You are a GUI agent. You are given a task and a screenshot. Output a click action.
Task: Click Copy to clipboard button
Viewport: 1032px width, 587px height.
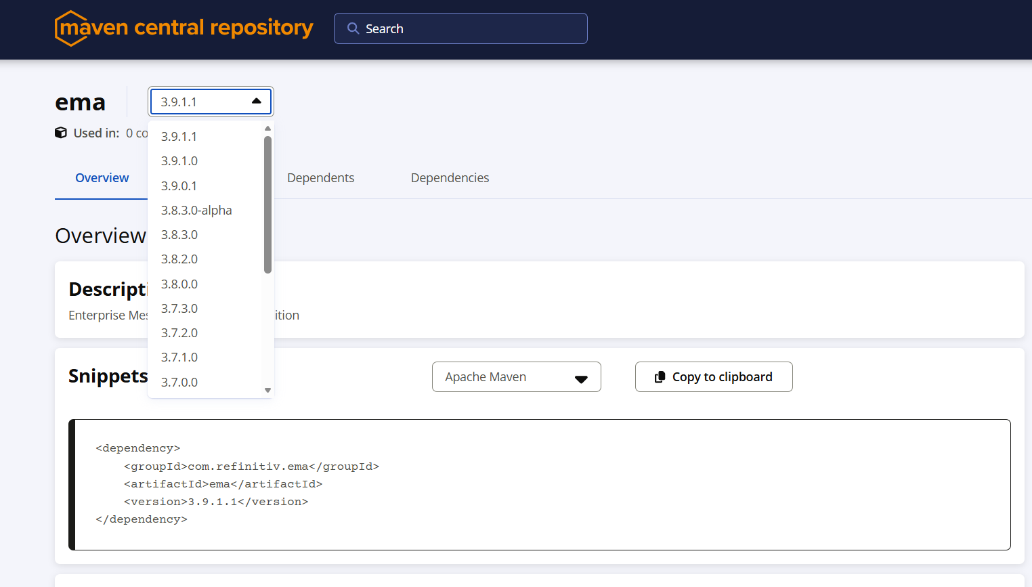pos(714,376)
